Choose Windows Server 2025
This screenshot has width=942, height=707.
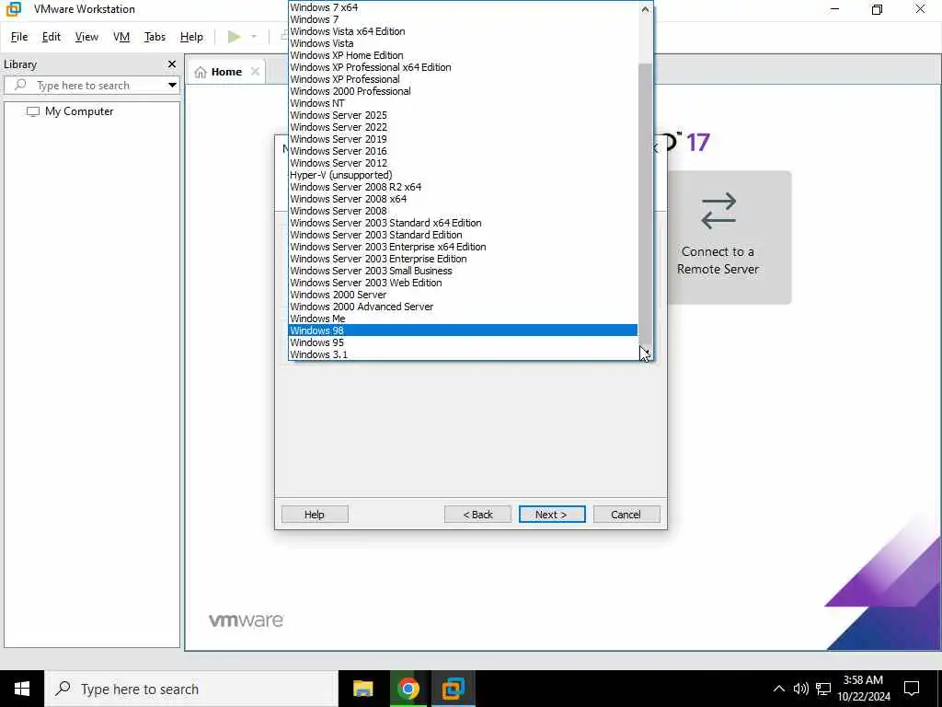(463, 115)
